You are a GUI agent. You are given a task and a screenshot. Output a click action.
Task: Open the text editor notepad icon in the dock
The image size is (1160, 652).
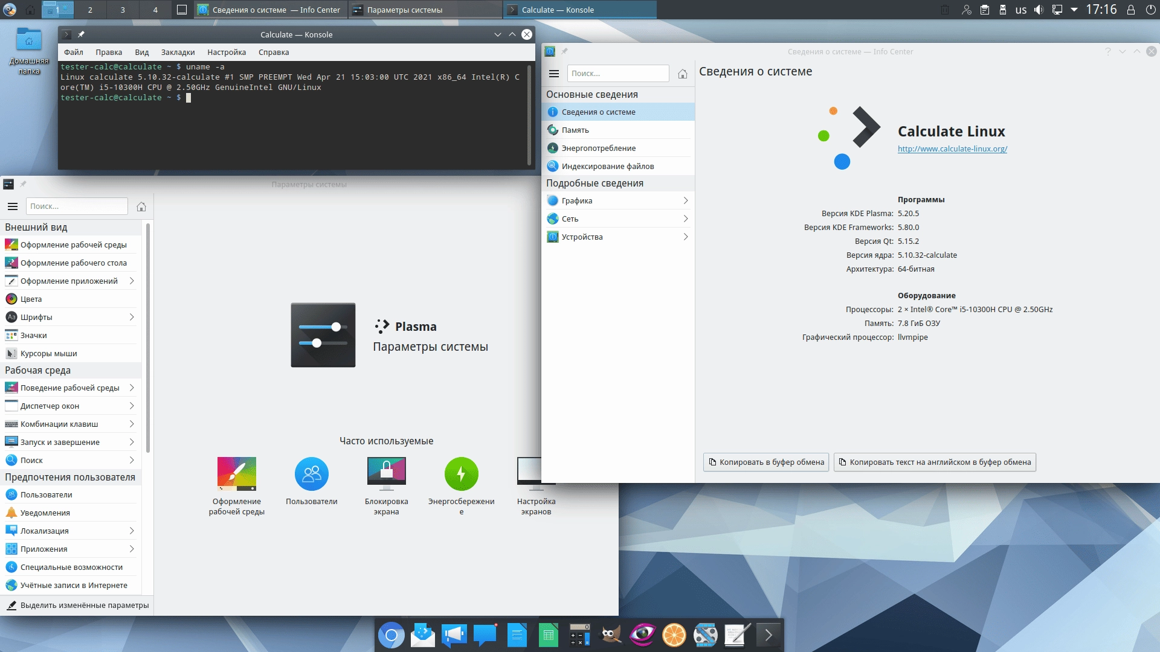[736, 635]
